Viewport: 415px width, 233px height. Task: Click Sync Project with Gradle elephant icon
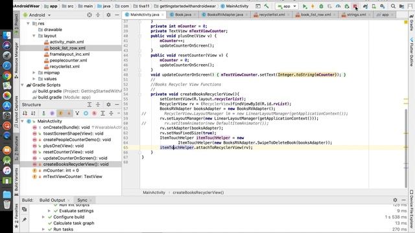tap(365, 6)
